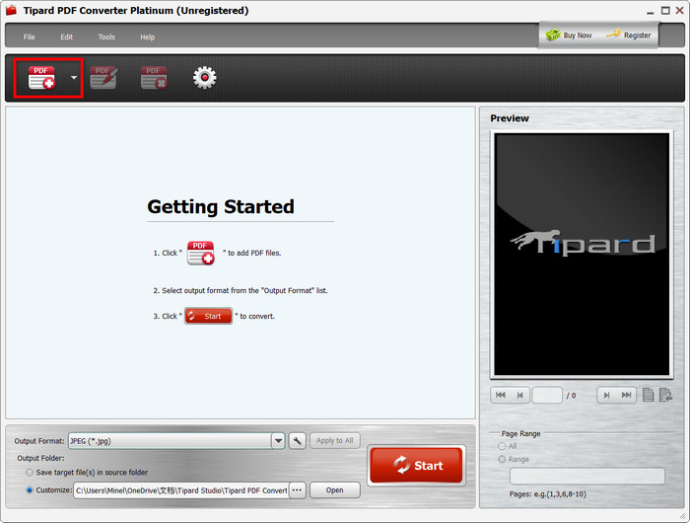Screen dimensions: 690x523
Task: Maximize the Tipard PDF Converter window
Action: tap(665, 10)
